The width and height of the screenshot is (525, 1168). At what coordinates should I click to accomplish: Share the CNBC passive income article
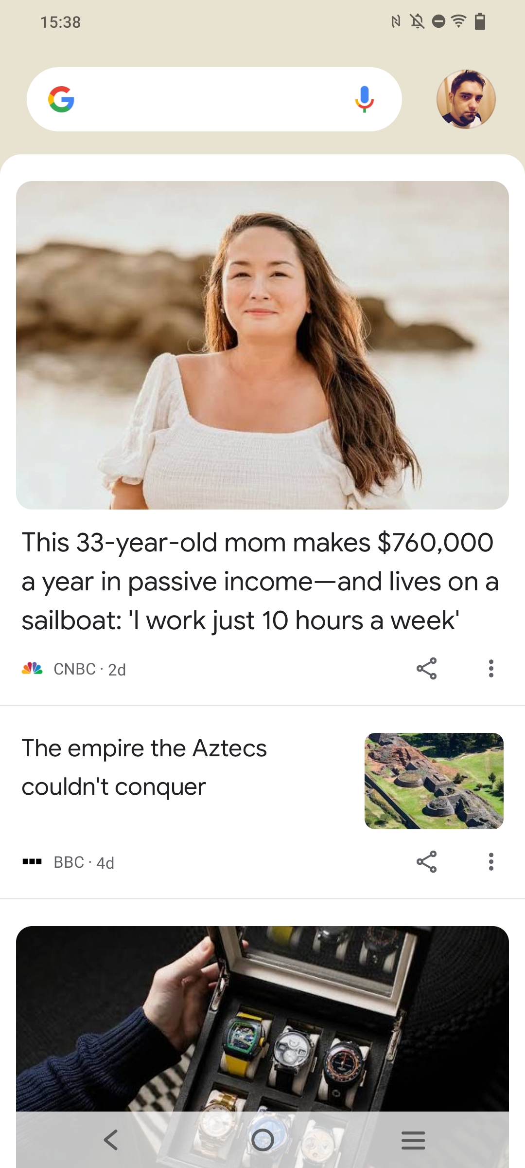[426, 669]
